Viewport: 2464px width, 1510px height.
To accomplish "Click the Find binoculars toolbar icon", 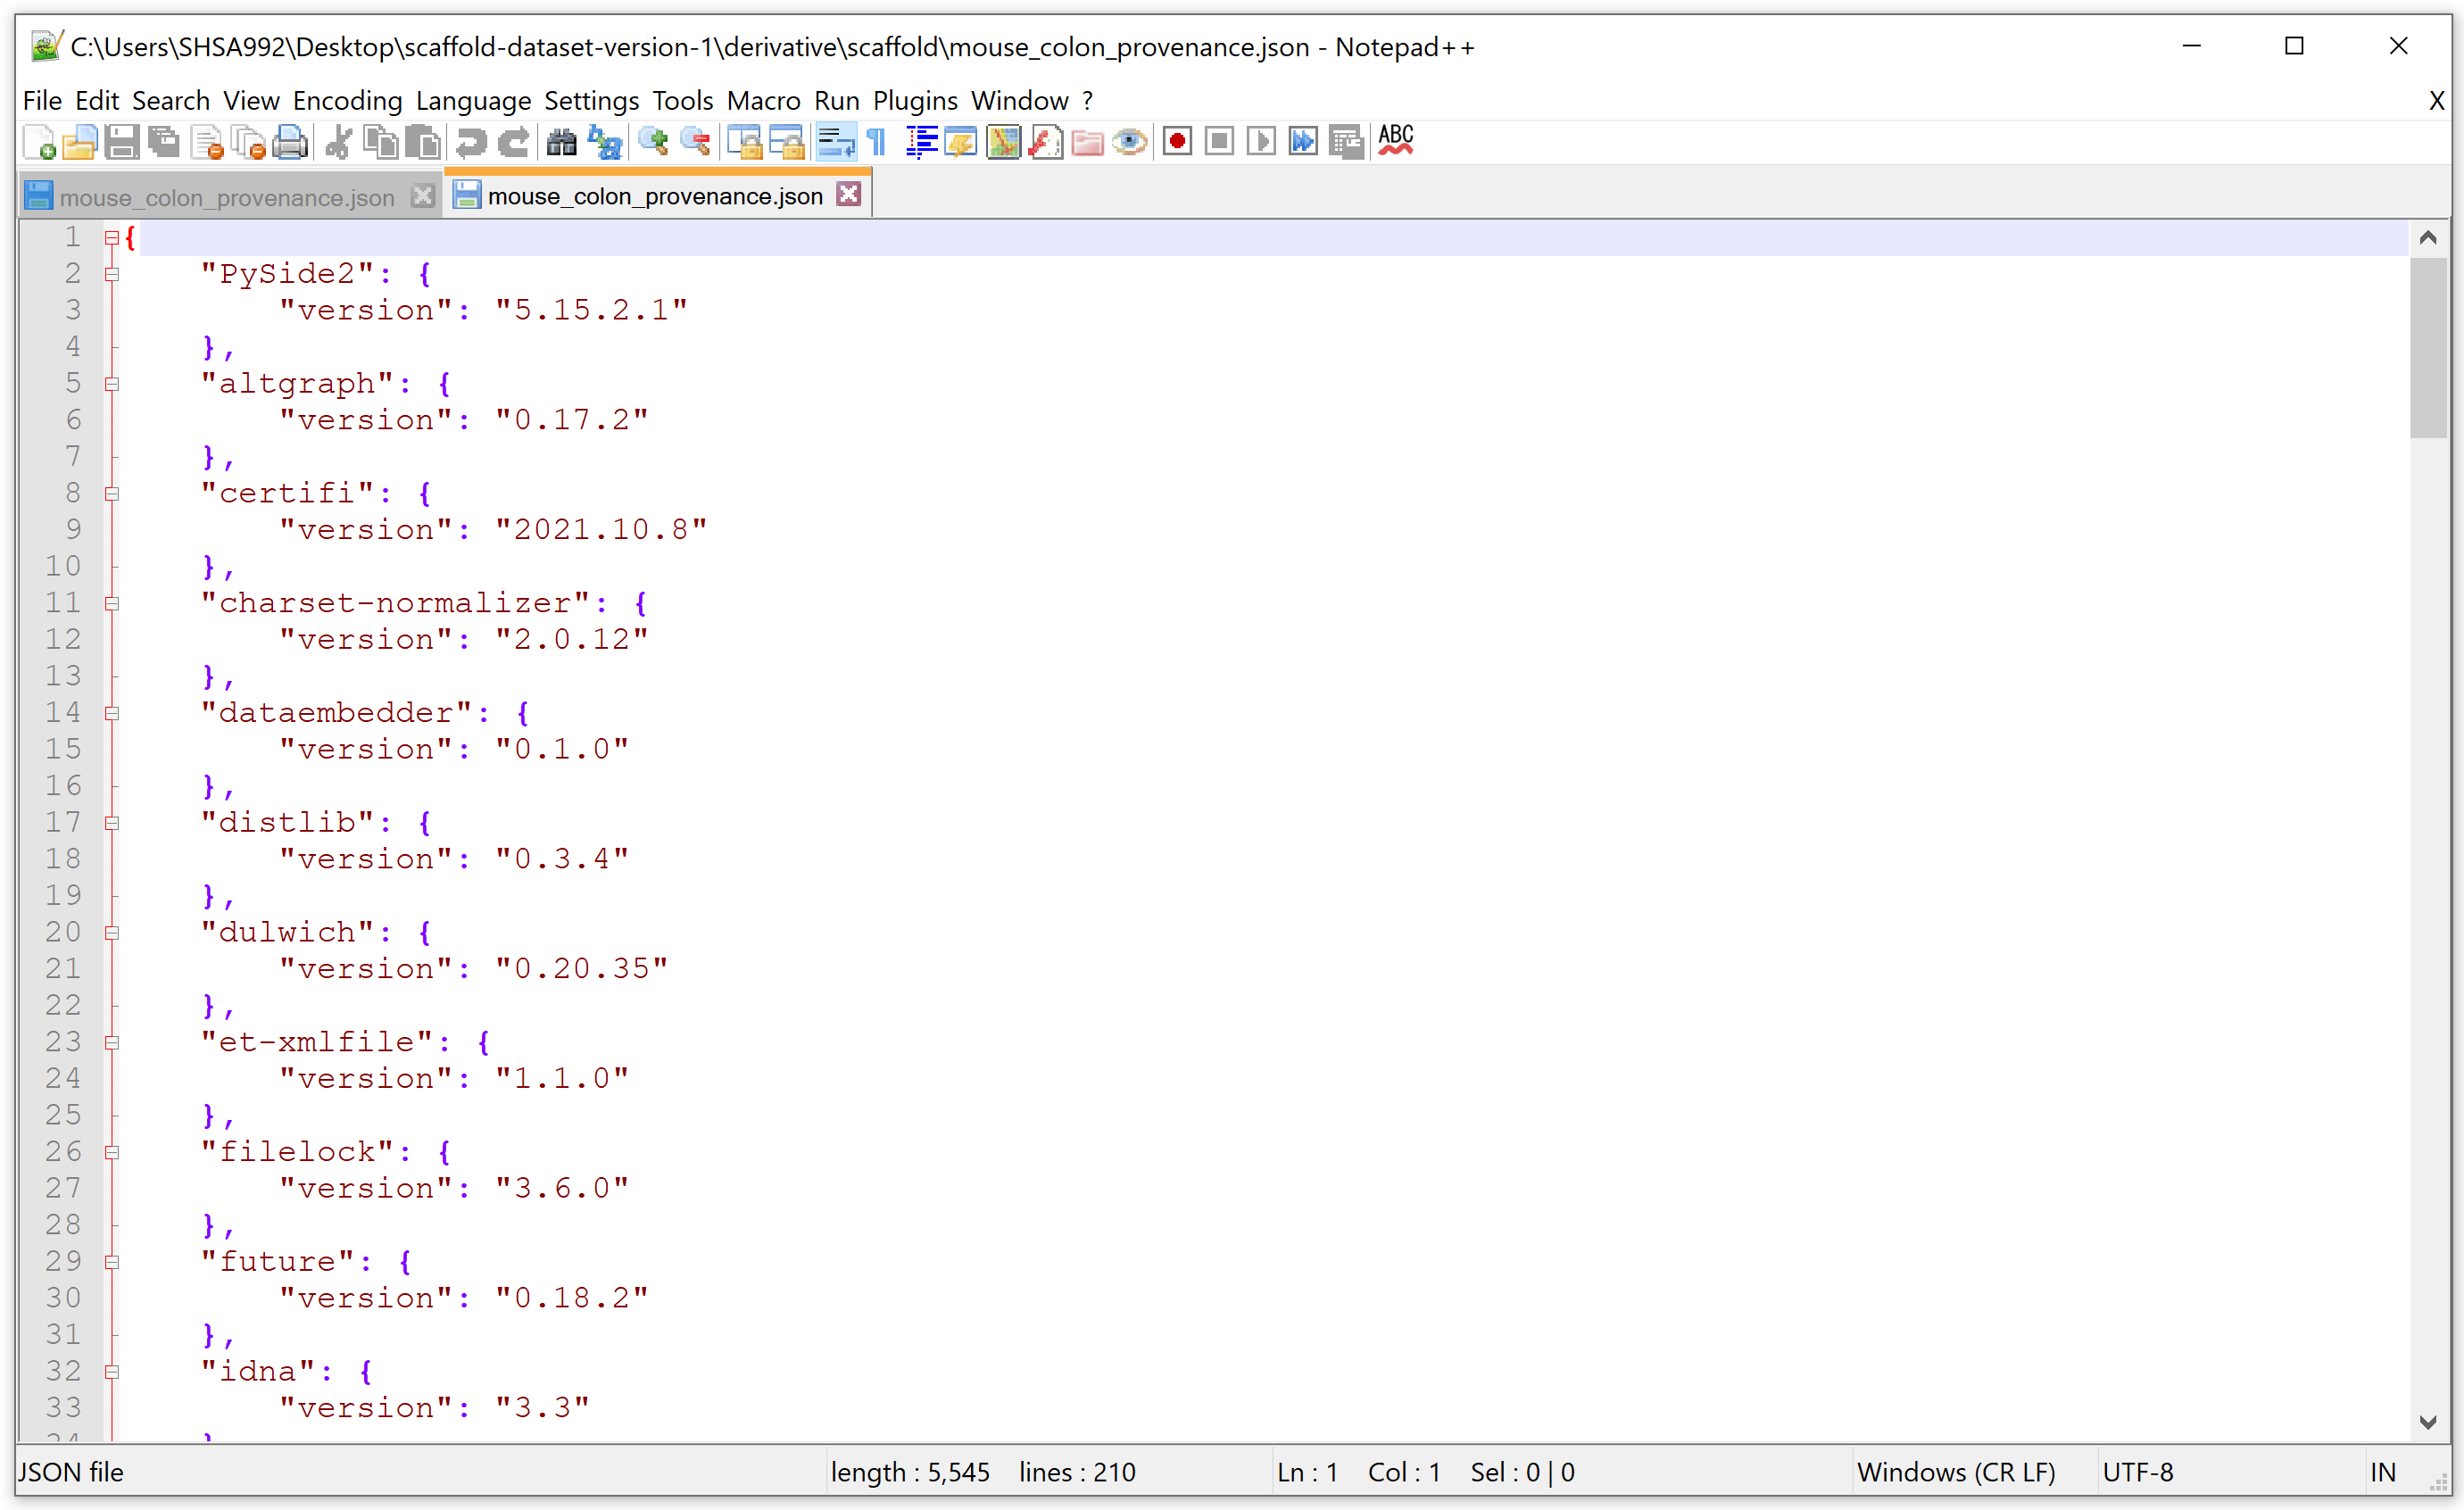I will click(561, 142).
